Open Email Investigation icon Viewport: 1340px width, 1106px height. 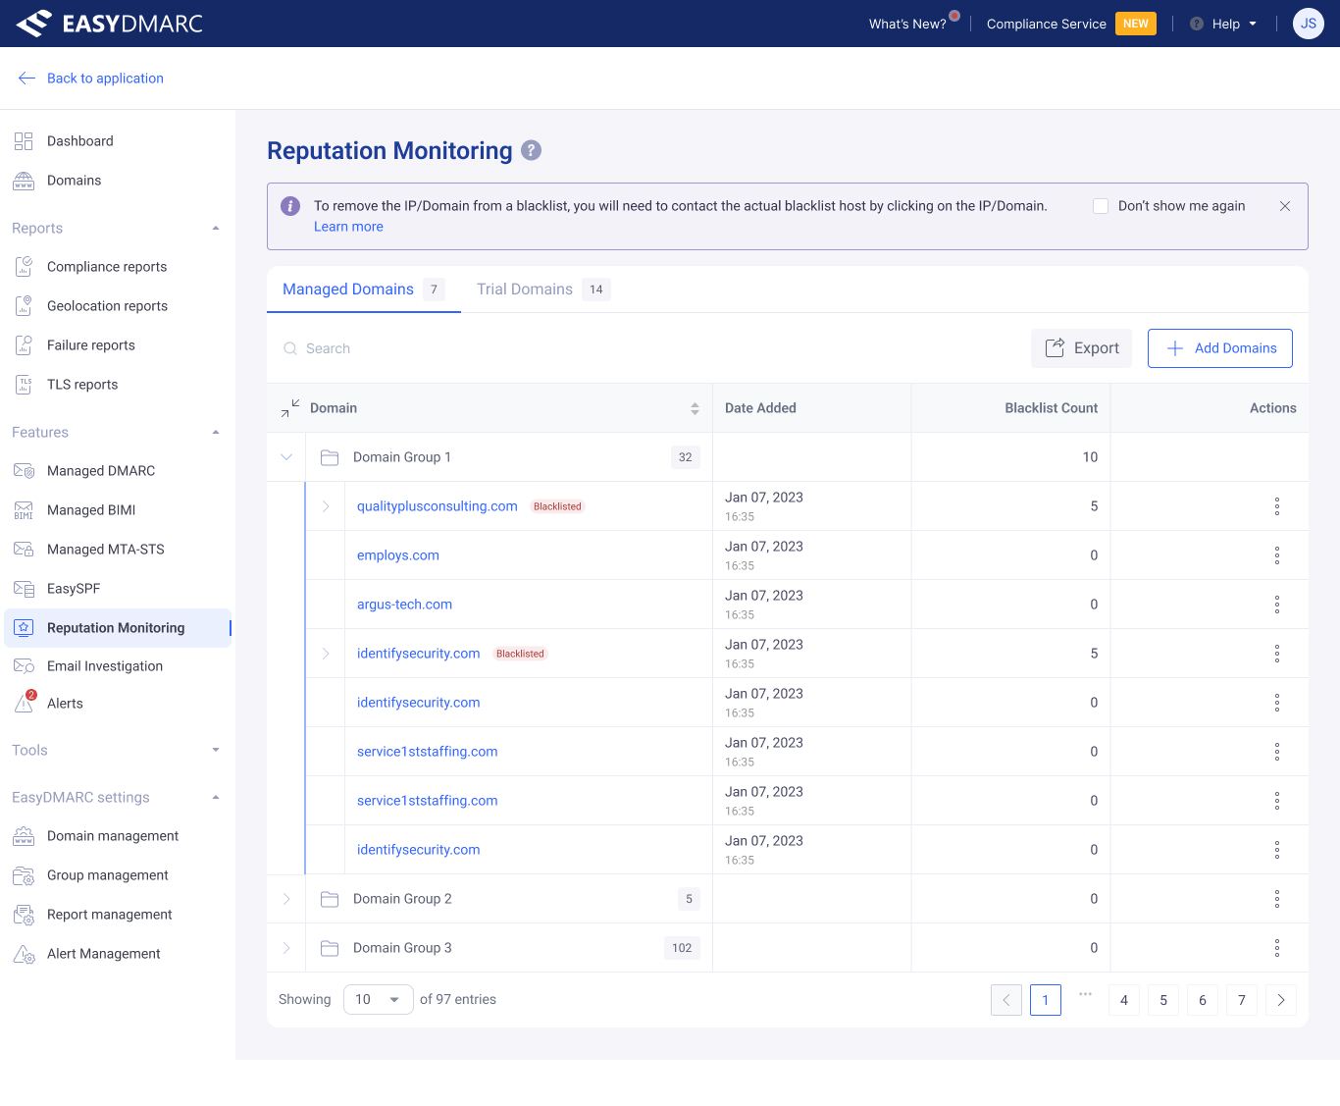tap(24, 666)
